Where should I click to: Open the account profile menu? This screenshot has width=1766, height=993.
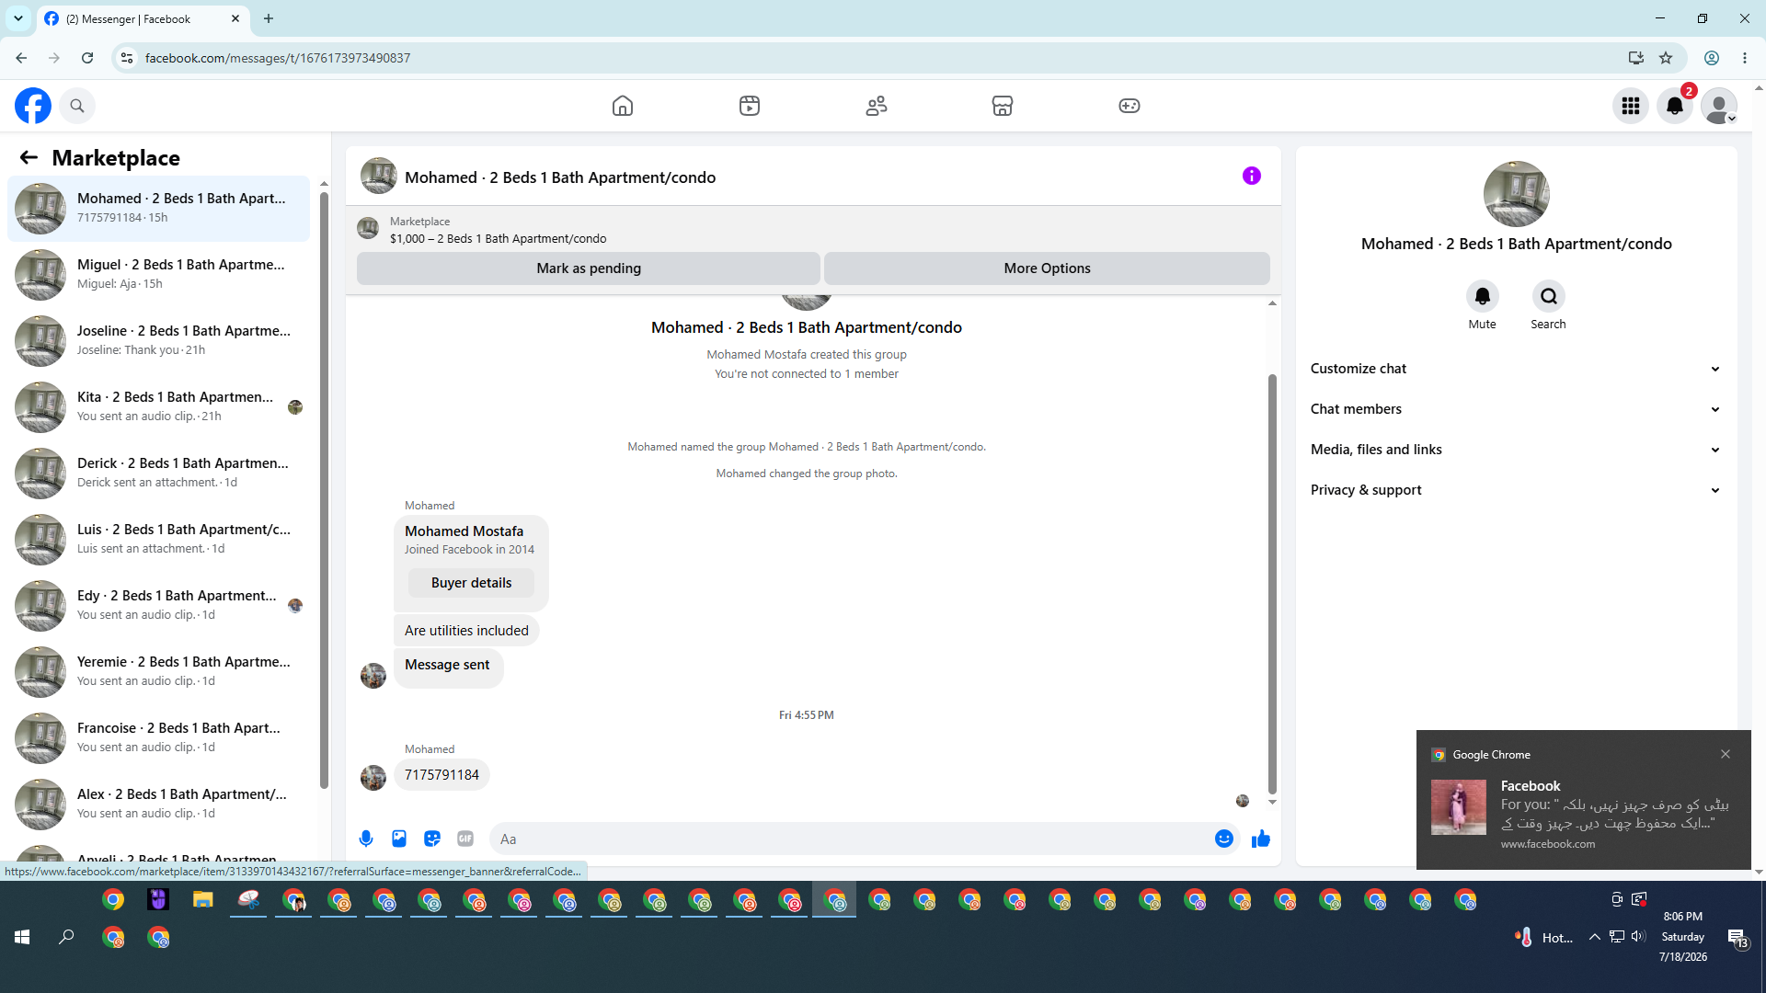tap(1719, 106)
